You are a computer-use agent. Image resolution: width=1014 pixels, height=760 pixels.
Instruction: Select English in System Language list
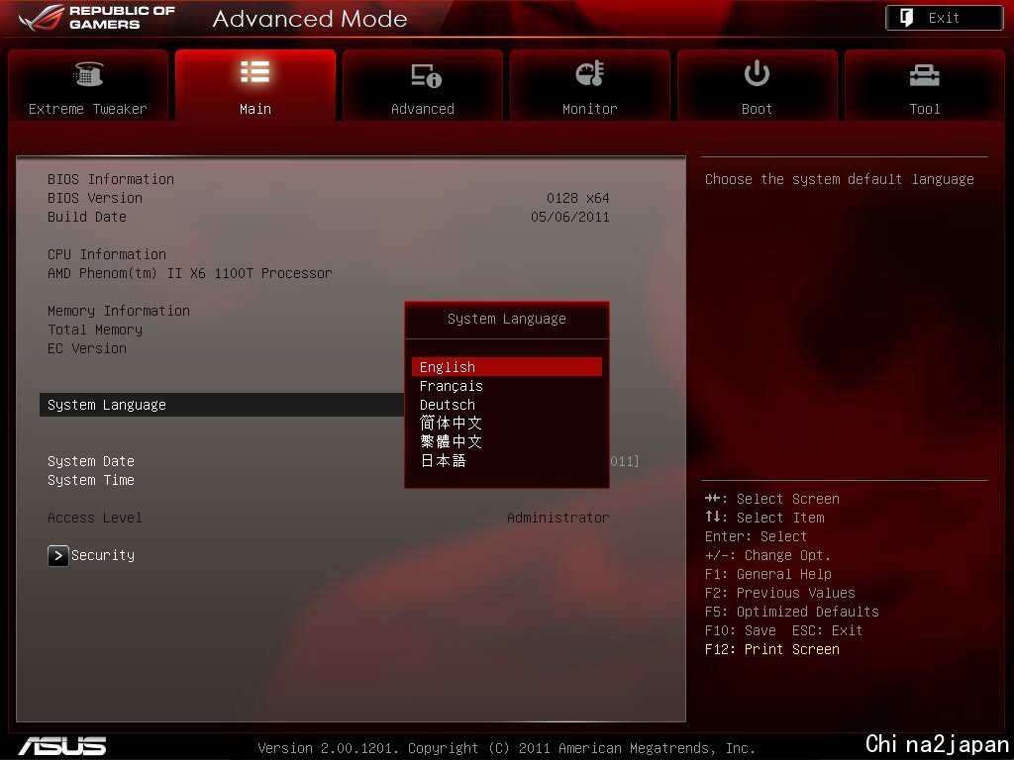[506, 367]
